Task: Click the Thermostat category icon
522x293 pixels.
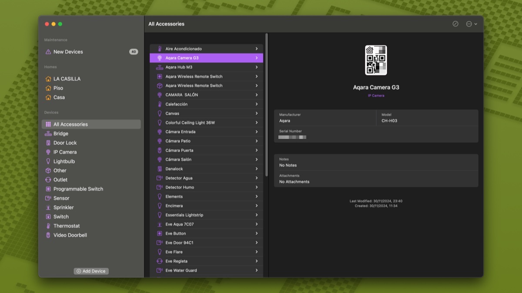Action: 48,226
